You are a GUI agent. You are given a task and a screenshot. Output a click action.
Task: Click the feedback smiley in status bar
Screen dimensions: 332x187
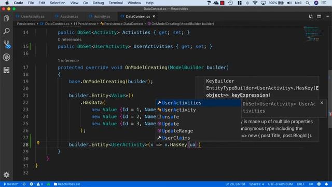(x=319, y=184)
